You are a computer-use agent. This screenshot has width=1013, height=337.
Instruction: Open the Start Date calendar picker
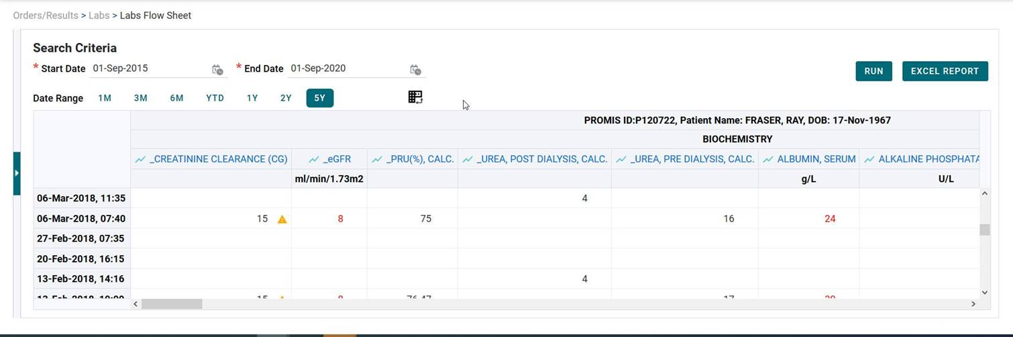coord(217,70)
